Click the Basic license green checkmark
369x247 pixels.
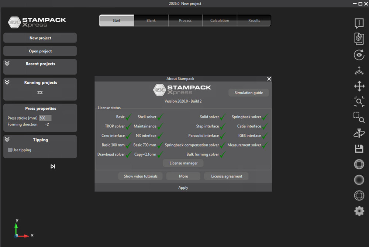tap(129, 117)
